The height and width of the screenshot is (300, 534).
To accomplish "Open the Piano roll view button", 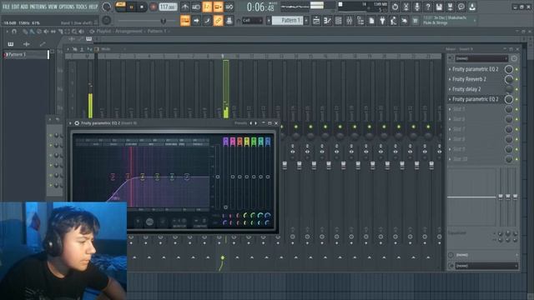I will (327, 21).
